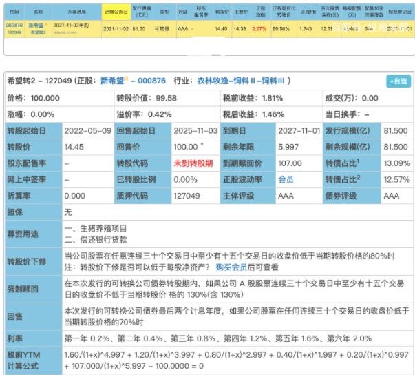Click the 溢价率：0.42% cell
Screen dimensions: 415x375
click(x=167, y=114)
